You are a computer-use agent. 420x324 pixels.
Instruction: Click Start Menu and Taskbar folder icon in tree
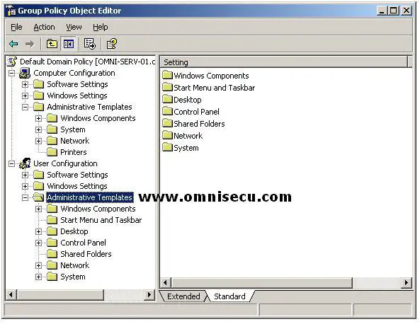(52, 220)
